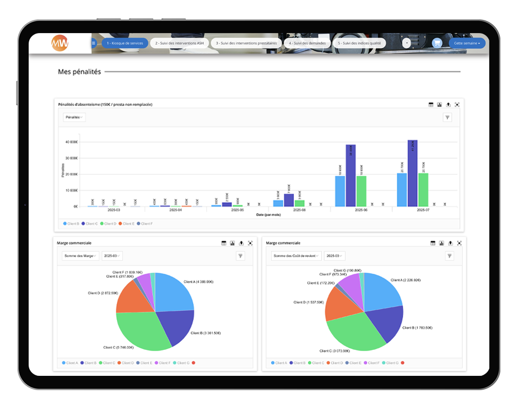Open the 2025-03 month dropdown in the left pie panel
Image resolution: width=518 pixels, height=410 pixels.
[x=112, y=256]
